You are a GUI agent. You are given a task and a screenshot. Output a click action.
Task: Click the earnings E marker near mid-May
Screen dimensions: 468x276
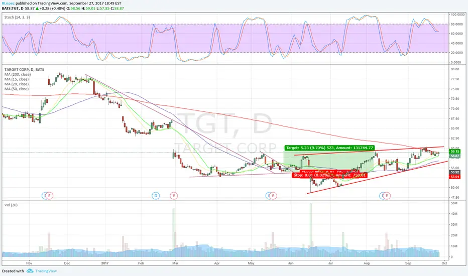point(273,196)
